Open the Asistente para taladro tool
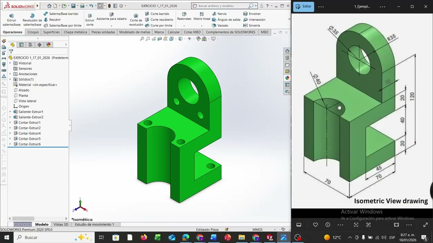The image size is (433, 243). (112, 17)
